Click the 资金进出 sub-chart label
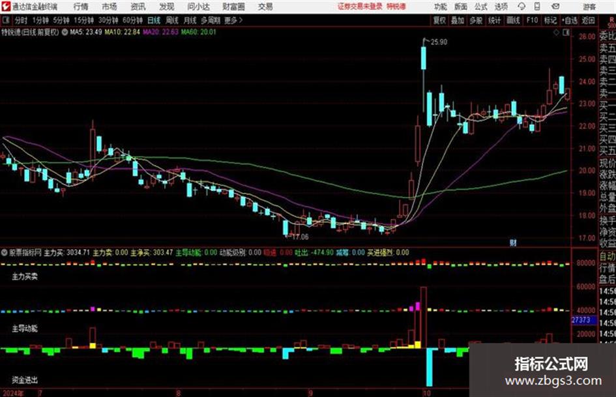Viewport: 616px width, 397px height. point(25,380)
